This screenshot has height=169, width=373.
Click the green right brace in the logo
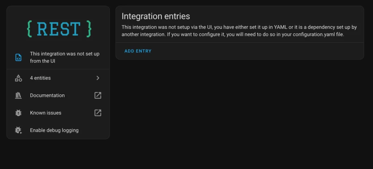tap(89, 29)
